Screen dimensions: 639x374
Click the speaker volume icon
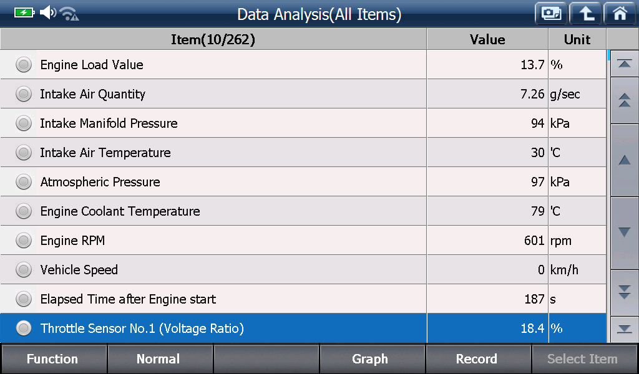coord(48,12)
